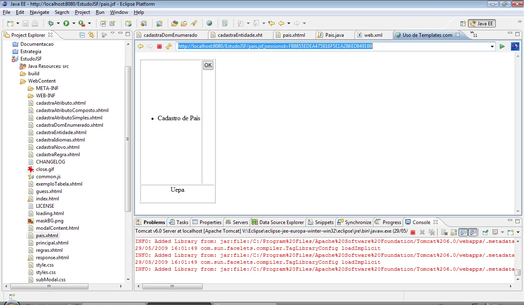This screenshot has height=305, width=524.
Task: Open dropdown next to New toolbar button
Action: click(x=17, y=24)
